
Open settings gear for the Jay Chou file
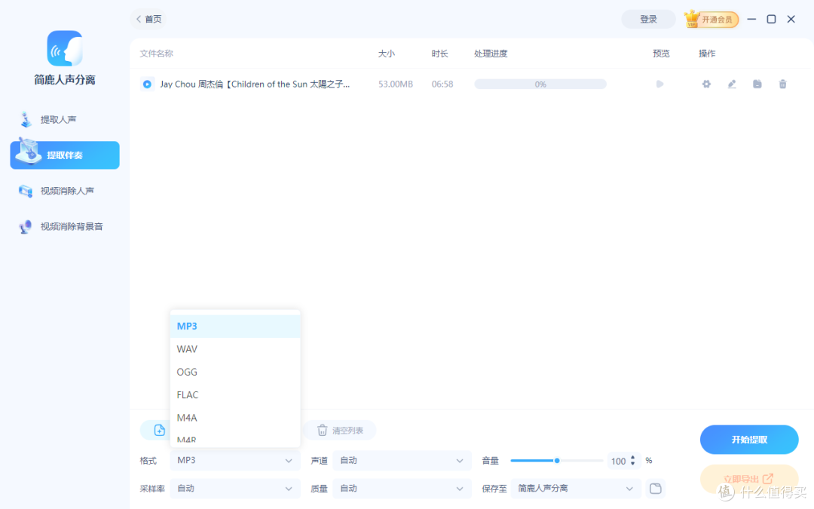coord(706,84)
